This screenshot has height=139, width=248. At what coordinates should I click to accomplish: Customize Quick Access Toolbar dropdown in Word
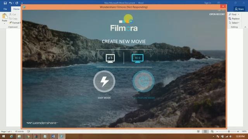tap(22, 3)
